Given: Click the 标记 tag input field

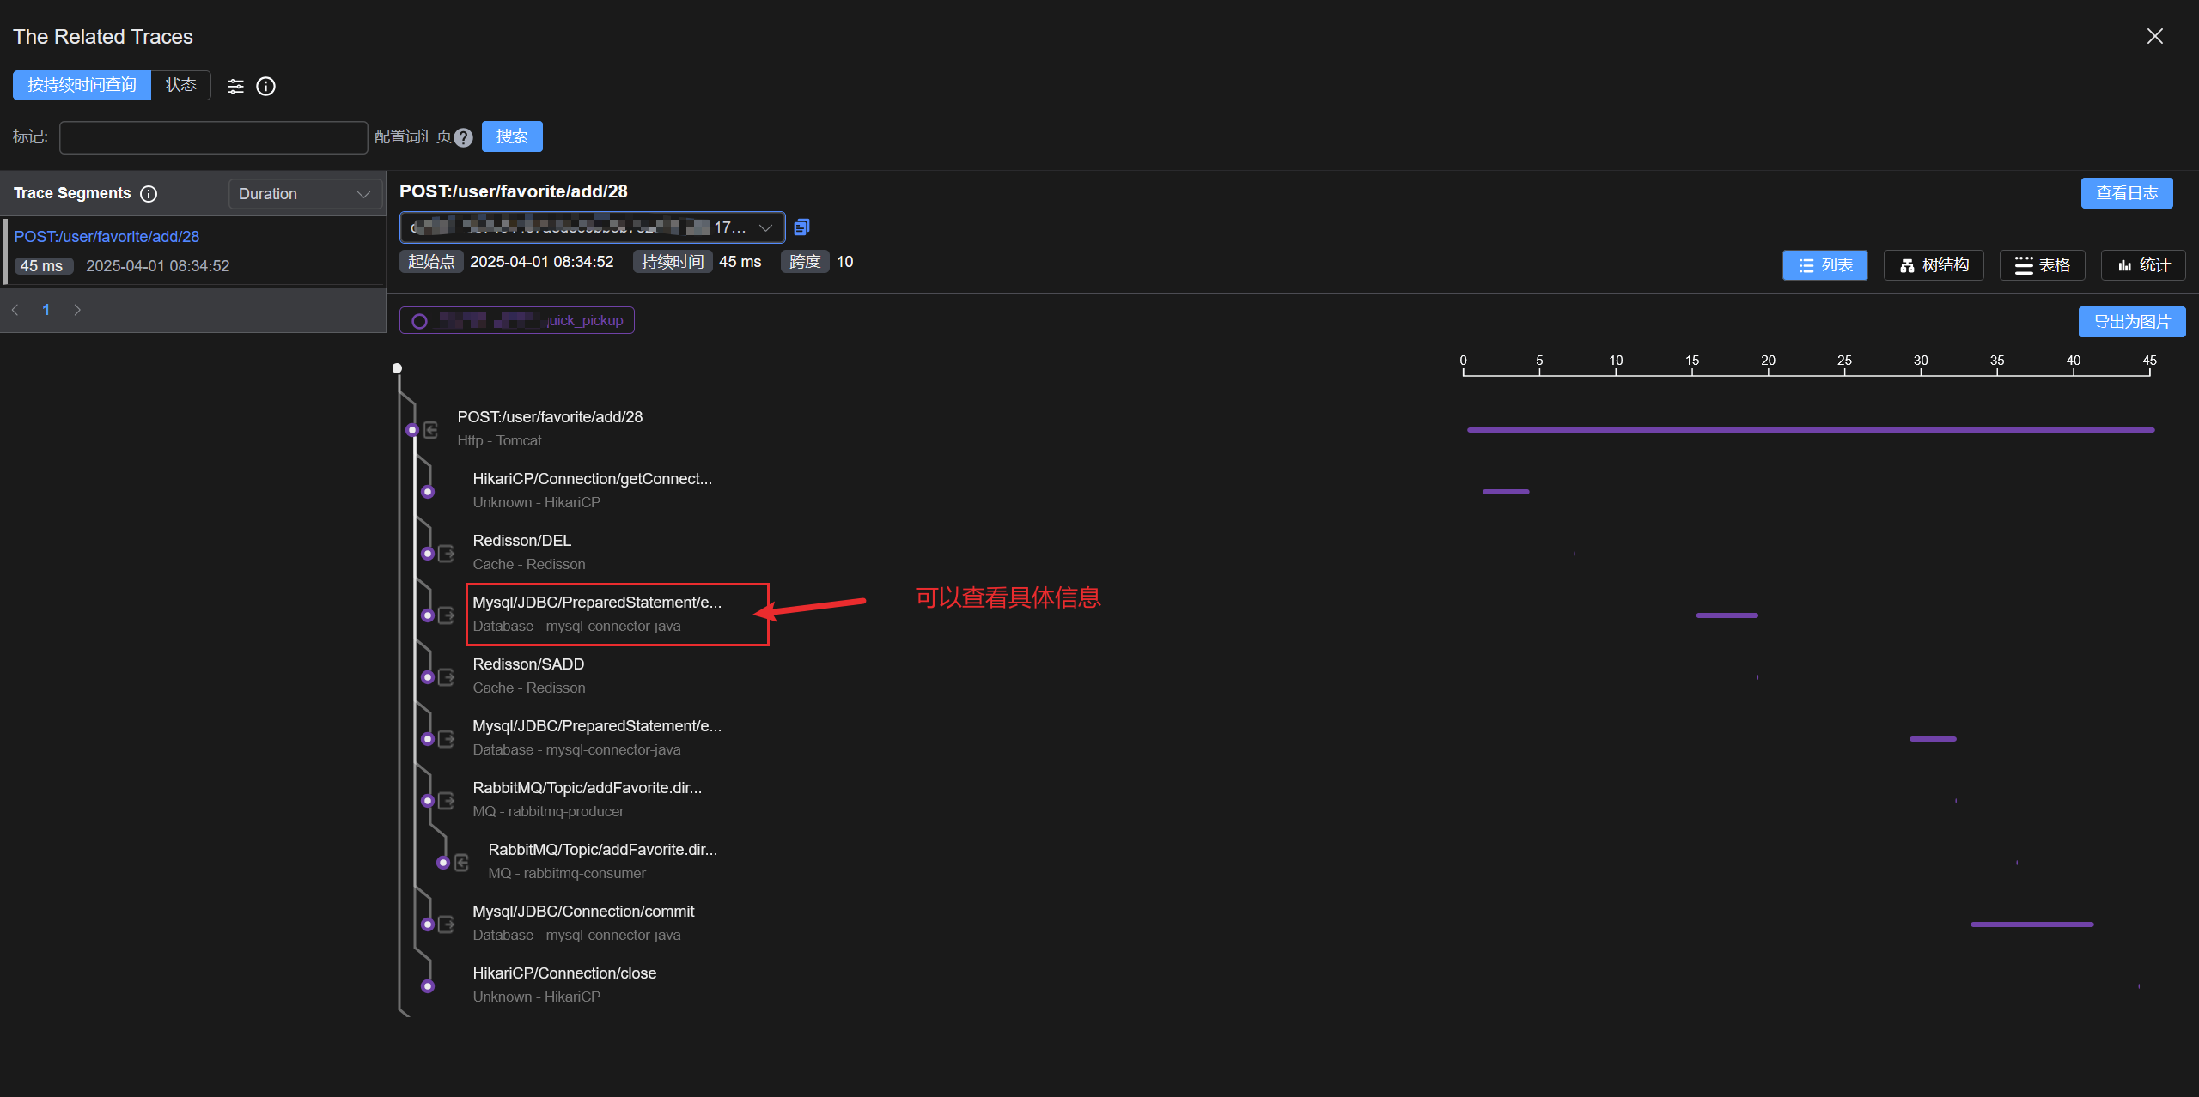Looking at the screenshot, I should tap(213, 137).
